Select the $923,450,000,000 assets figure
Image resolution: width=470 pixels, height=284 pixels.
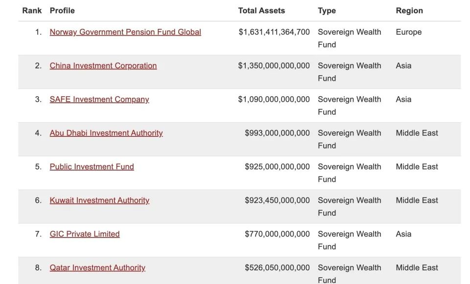(277, 201)
